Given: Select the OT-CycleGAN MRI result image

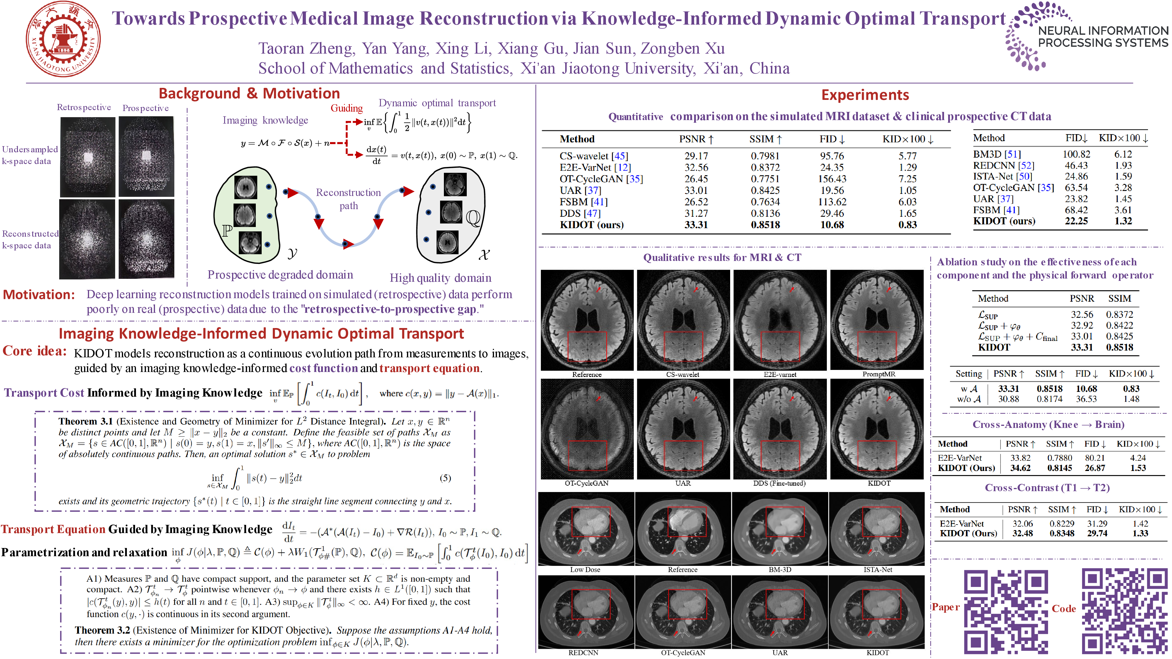Looking at the screenshot, I should (587, 429).
